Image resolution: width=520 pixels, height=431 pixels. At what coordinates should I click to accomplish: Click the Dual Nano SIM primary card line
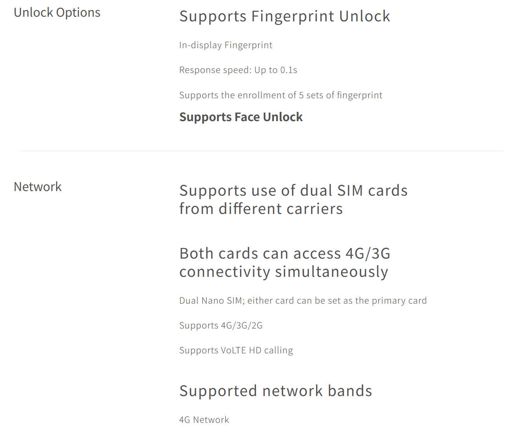click(x=303, y=301)
